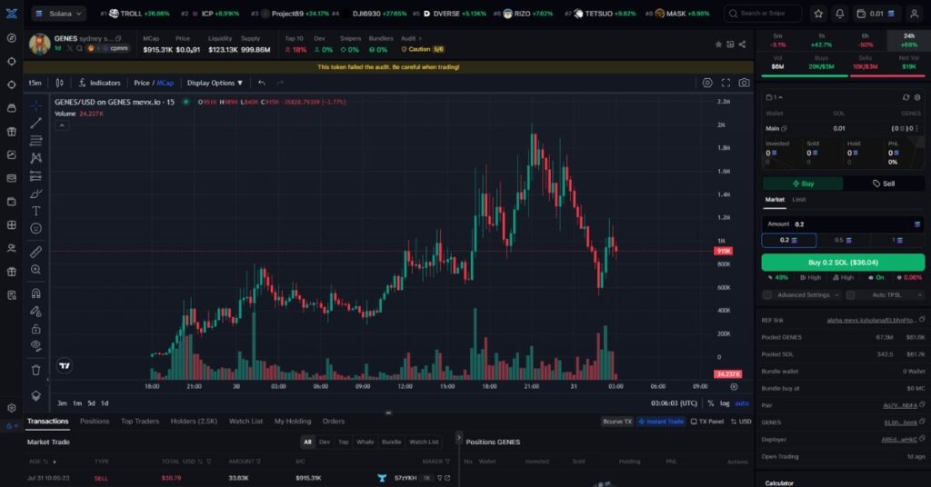Open chart settings icon beside fullscreen

[x=707, y=83]
